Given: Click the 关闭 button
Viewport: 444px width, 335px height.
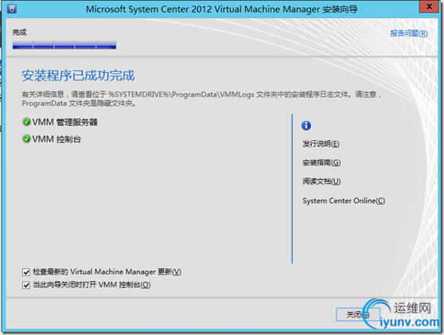Looking at the screenshot, I should point(358,314).
